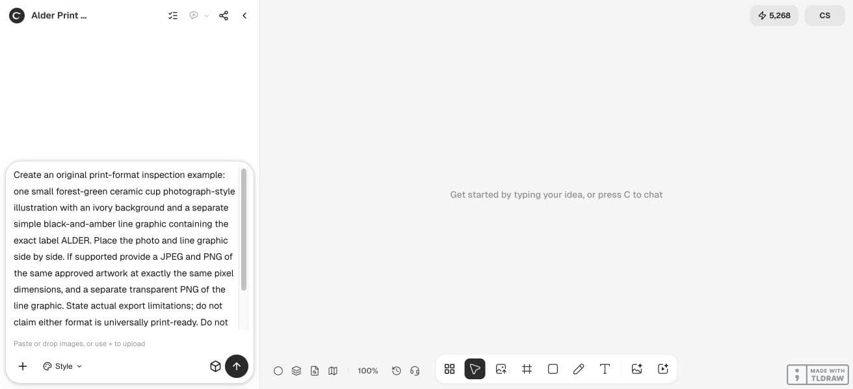
Task: Expand the chat options chevron
Action: [207, 16]
